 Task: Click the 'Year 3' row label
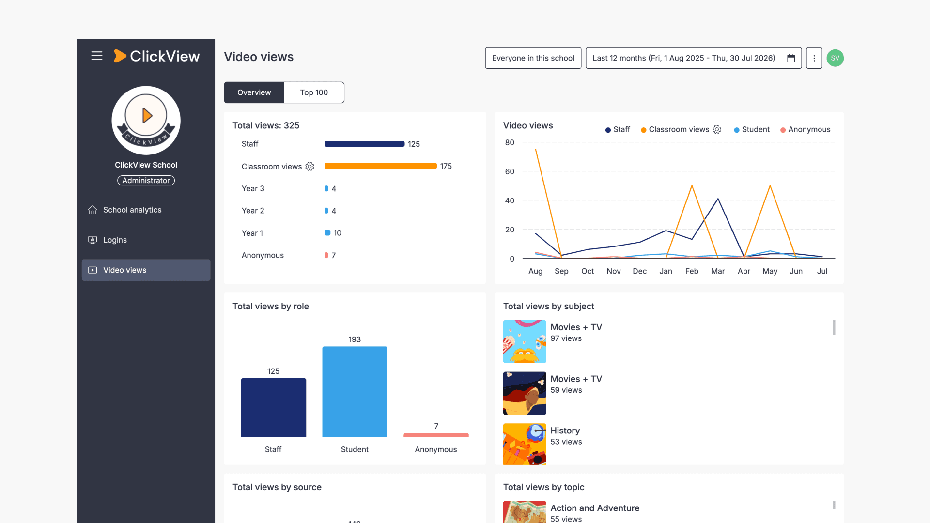pos(253,188)
